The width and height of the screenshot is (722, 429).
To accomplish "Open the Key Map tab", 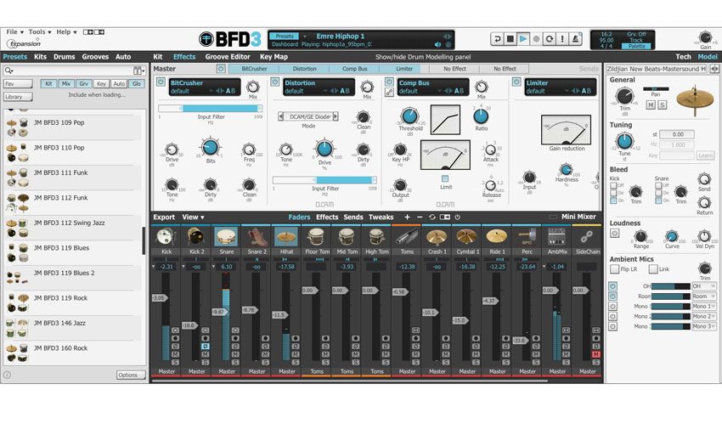I will [x=274, y=57].
